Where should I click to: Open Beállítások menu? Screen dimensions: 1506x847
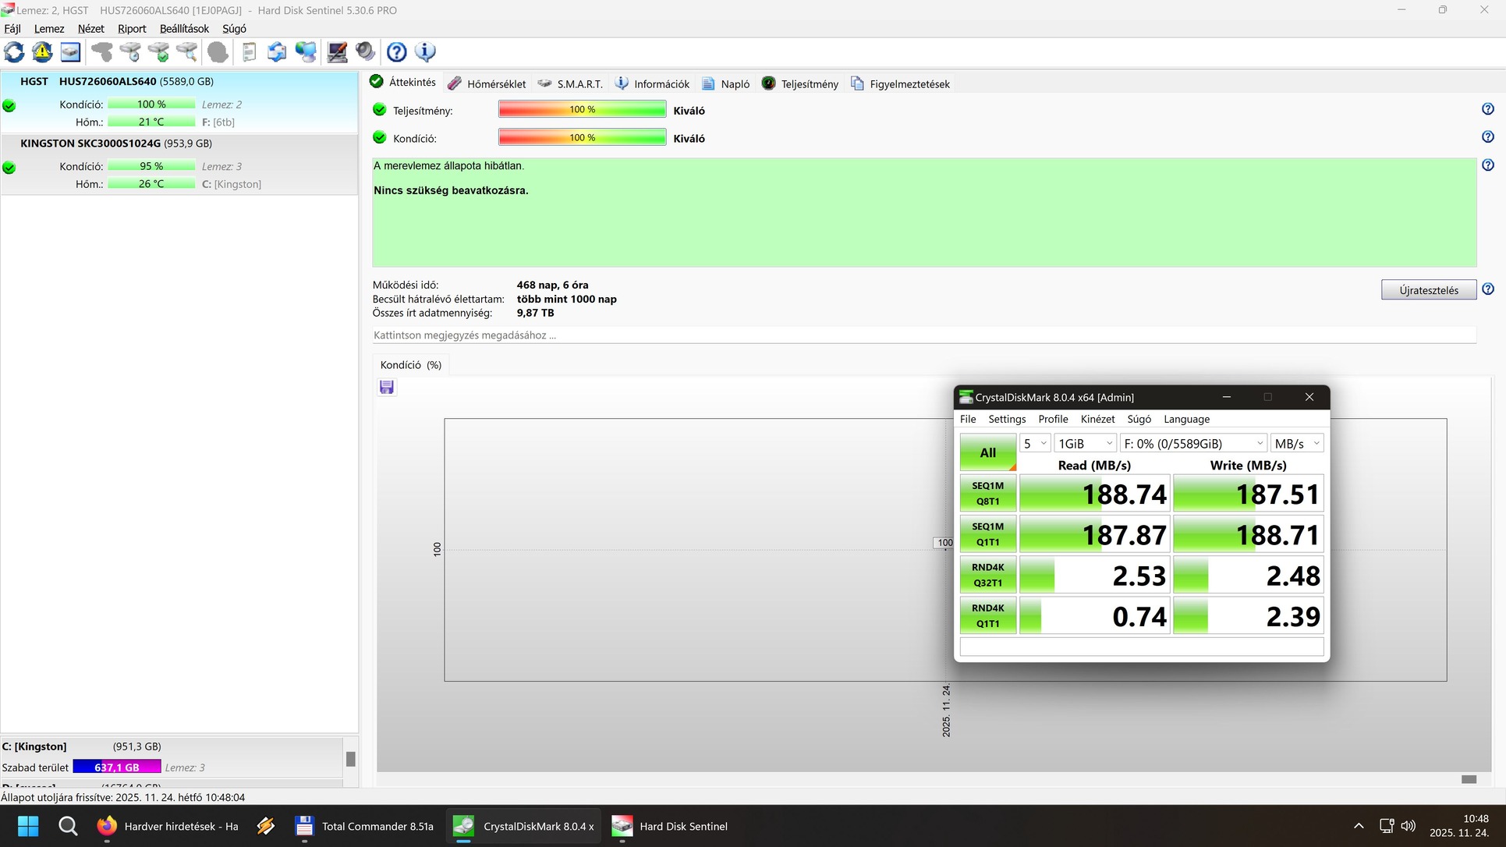184,29
